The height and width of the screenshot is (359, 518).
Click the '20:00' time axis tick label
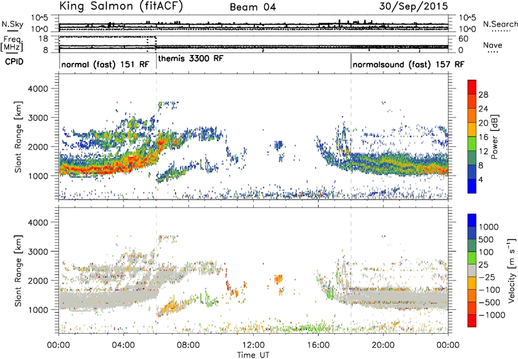383,345
